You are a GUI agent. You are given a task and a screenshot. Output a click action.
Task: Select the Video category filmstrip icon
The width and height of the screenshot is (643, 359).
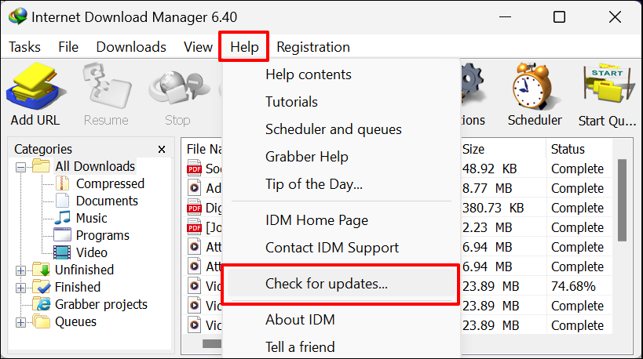click(63, 252)
